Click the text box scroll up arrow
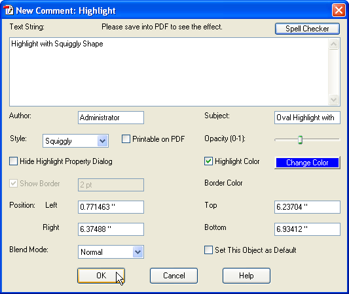349x294 pixels. pyautogui.click(x=333, y=44)
